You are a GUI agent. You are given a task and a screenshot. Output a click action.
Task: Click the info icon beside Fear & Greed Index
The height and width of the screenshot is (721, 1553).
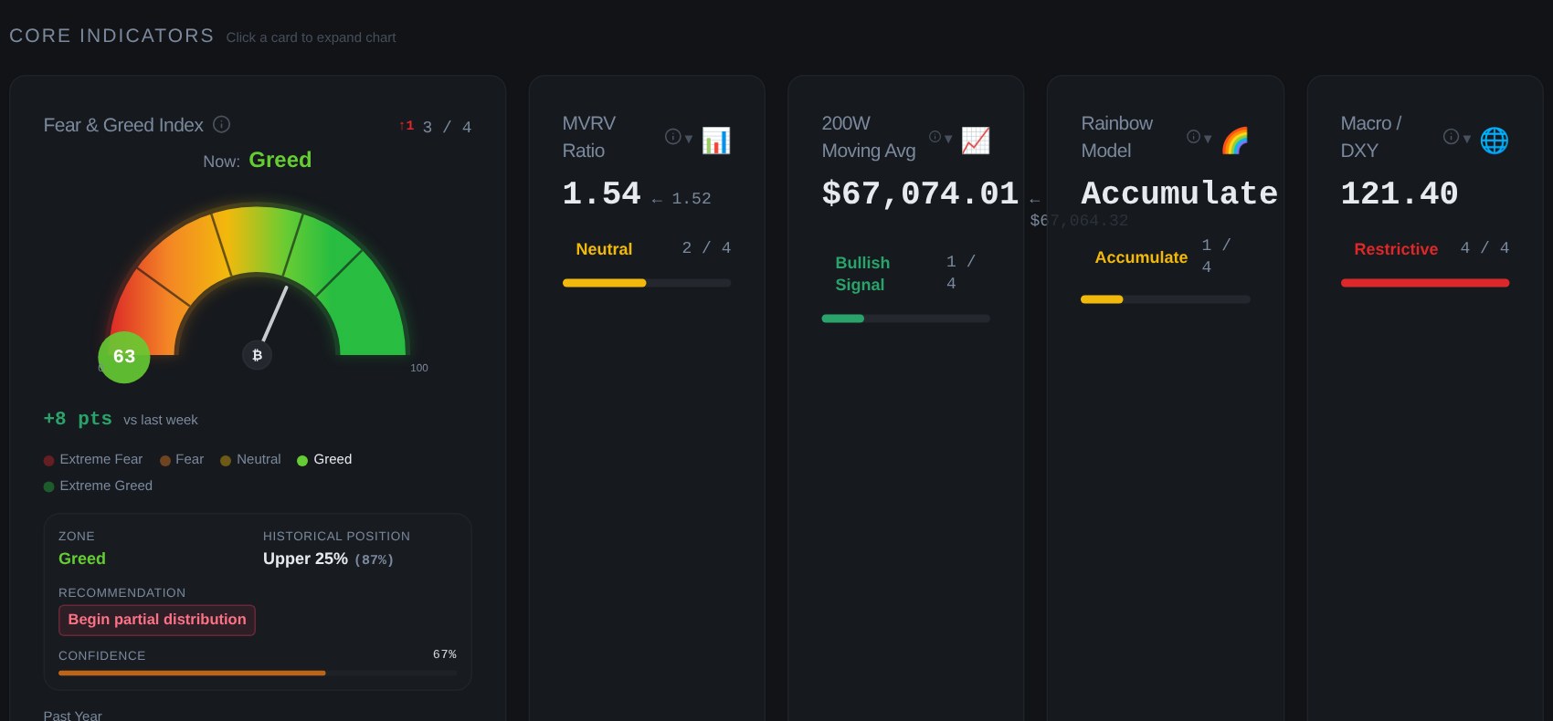pos(221,124)
